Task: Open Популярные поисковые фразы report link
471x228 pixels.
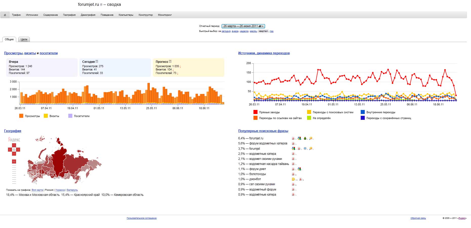Action: (x=263, y=131)
